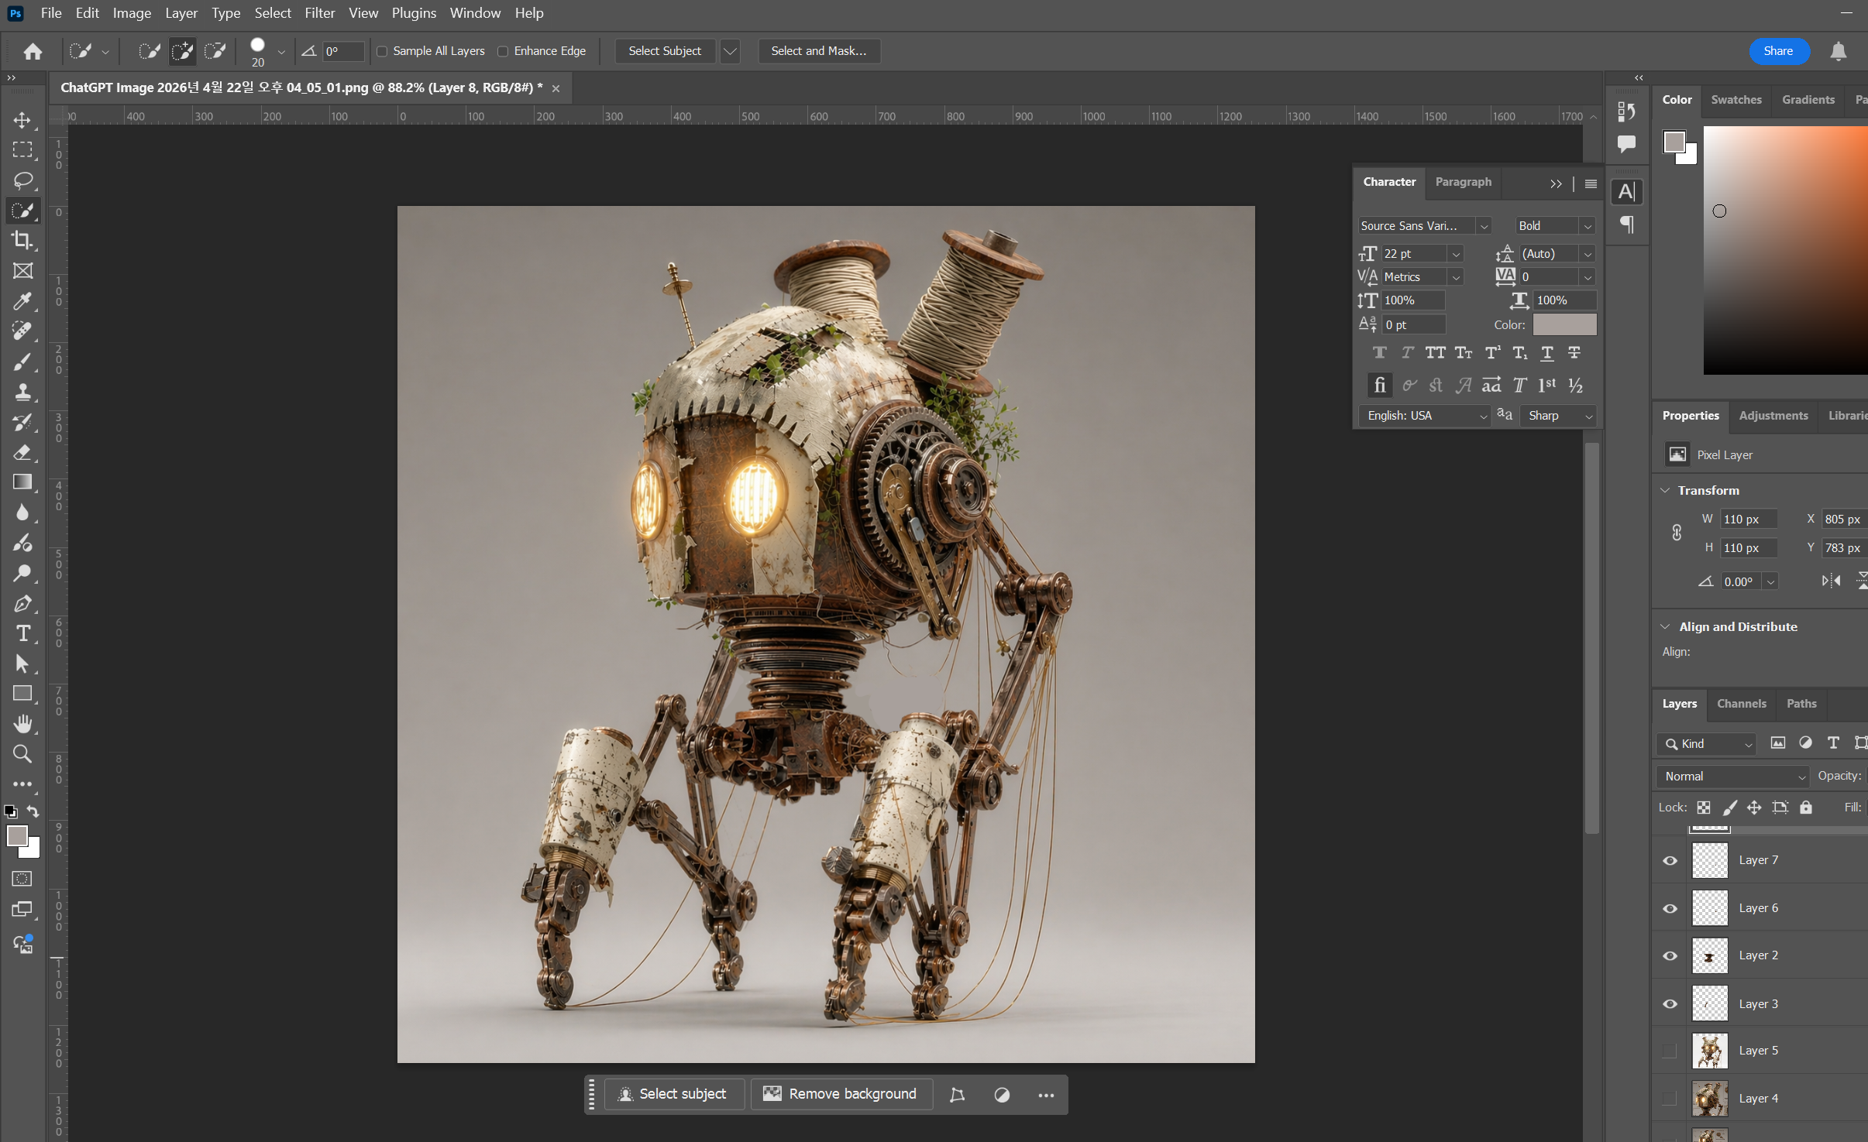Hide Layer 2 with its eye icon
This screenshot has width=1868, height=1142.
tap(1670, 955)
